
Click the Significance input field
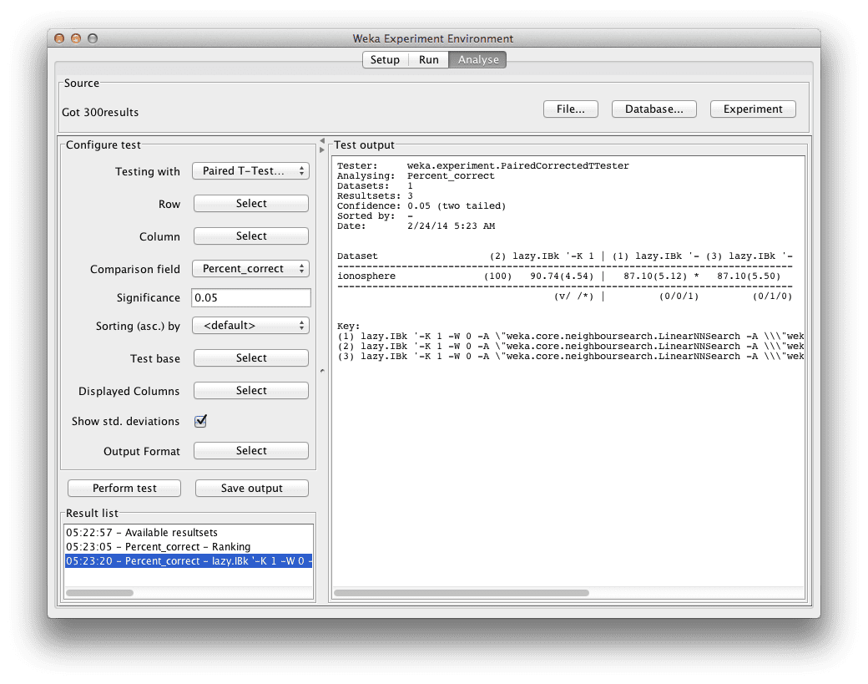[x=250, y=297]
